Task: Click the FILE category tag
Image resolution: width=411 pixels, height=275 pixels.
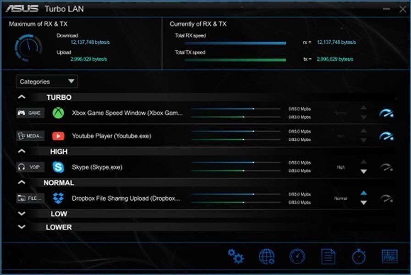Action: (x=30, y=198)
